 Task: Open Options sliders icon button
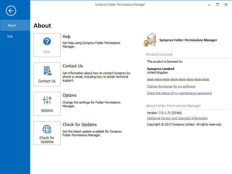pos(47,104)
